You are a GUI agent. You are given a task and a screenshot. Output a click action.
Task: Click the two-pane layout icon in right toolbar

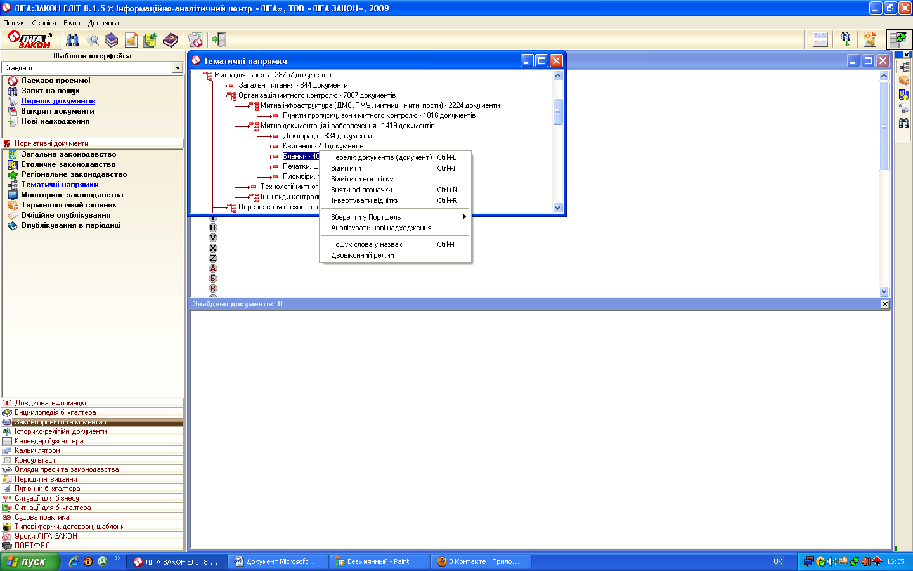click(820, 40)
